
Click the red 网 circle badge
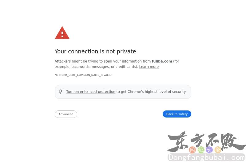click(192, 150)
